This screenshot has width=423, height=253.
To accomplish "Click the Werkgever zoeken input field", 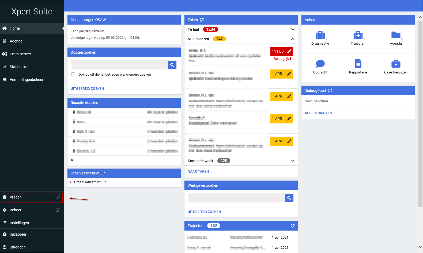I will 236,198.
